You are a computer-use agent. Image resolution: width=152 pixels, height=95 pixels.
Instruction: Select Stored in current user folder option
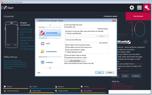[66, 31]
